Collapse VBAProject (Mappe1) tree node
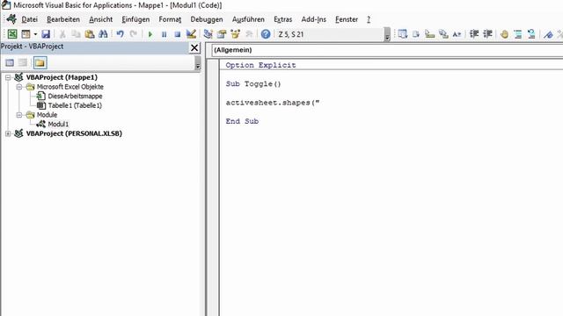 (x=8, y=77)
